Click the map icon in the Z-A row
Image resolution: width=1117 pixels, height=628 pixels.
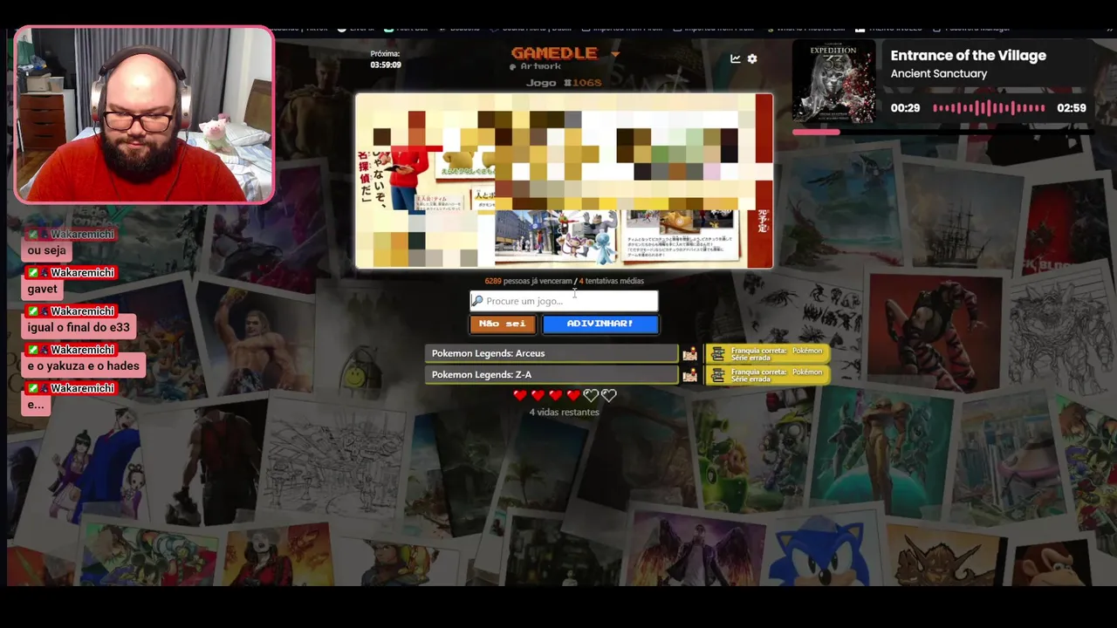(x=689, y=375)
